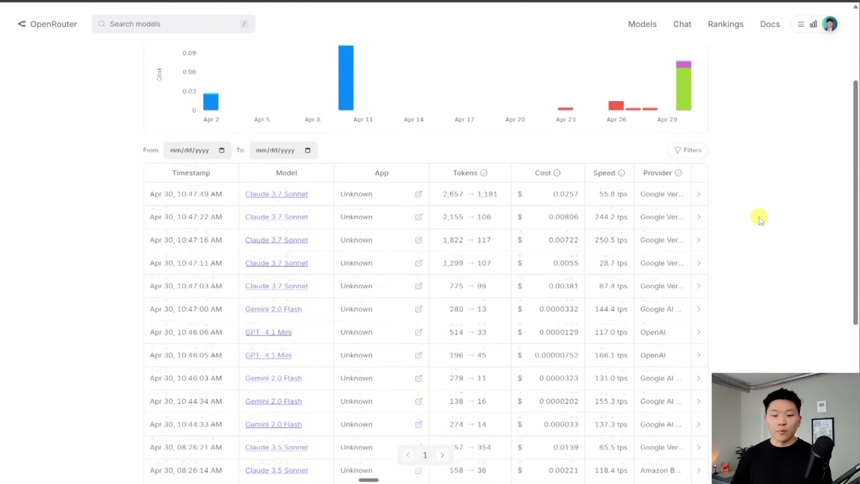This screenshot has width=860, height=484.
Task: Click the OpenRouter logo
Action: coord(47,24)
